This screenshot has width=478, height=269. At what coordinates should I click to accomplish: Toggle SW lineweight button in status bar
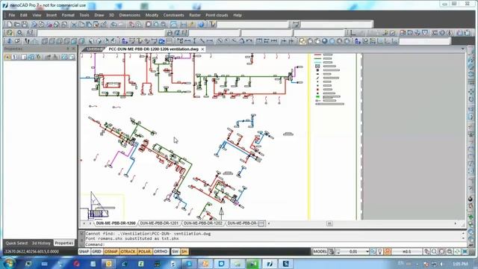pyautogui.click(x=175, y=252)
